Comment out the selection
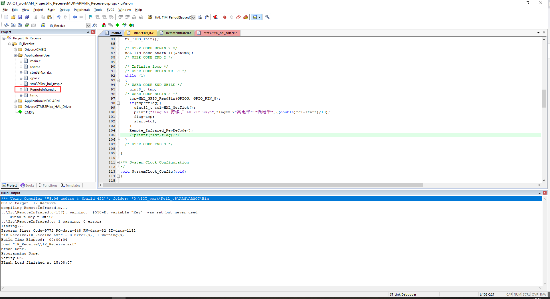550x299 pixels. click(134, 17)
